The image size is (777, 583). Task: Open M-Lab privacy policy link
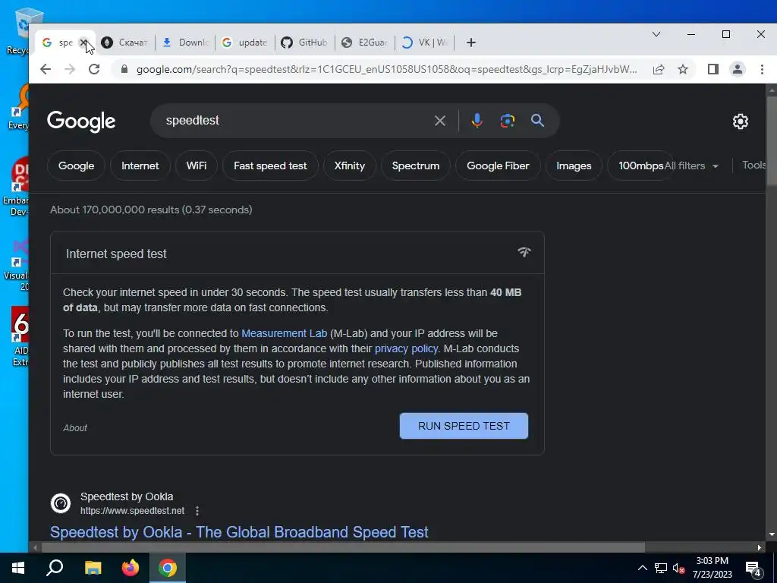407,348
